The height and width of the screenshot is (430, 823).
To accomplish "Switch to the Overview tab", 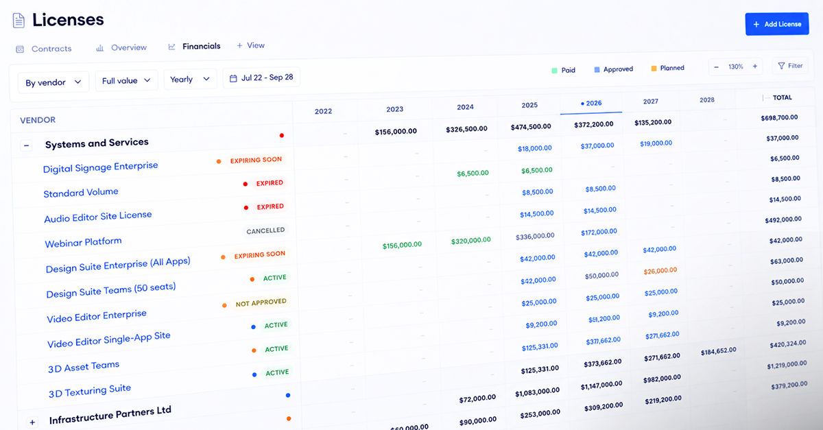I will pyautogui.click(x=121, y=47).
